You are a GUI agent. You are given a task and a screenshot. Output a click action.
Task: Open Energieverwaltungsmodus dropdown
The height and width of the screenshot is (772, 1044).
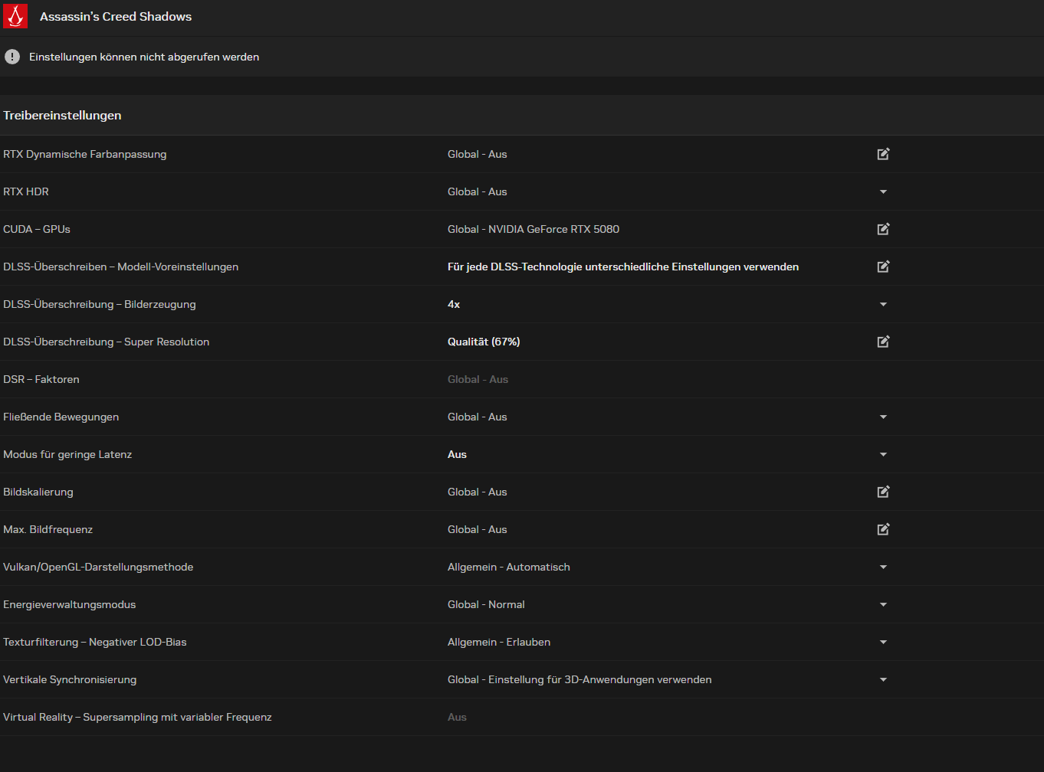pyautogui.click(x=883, y=604)
